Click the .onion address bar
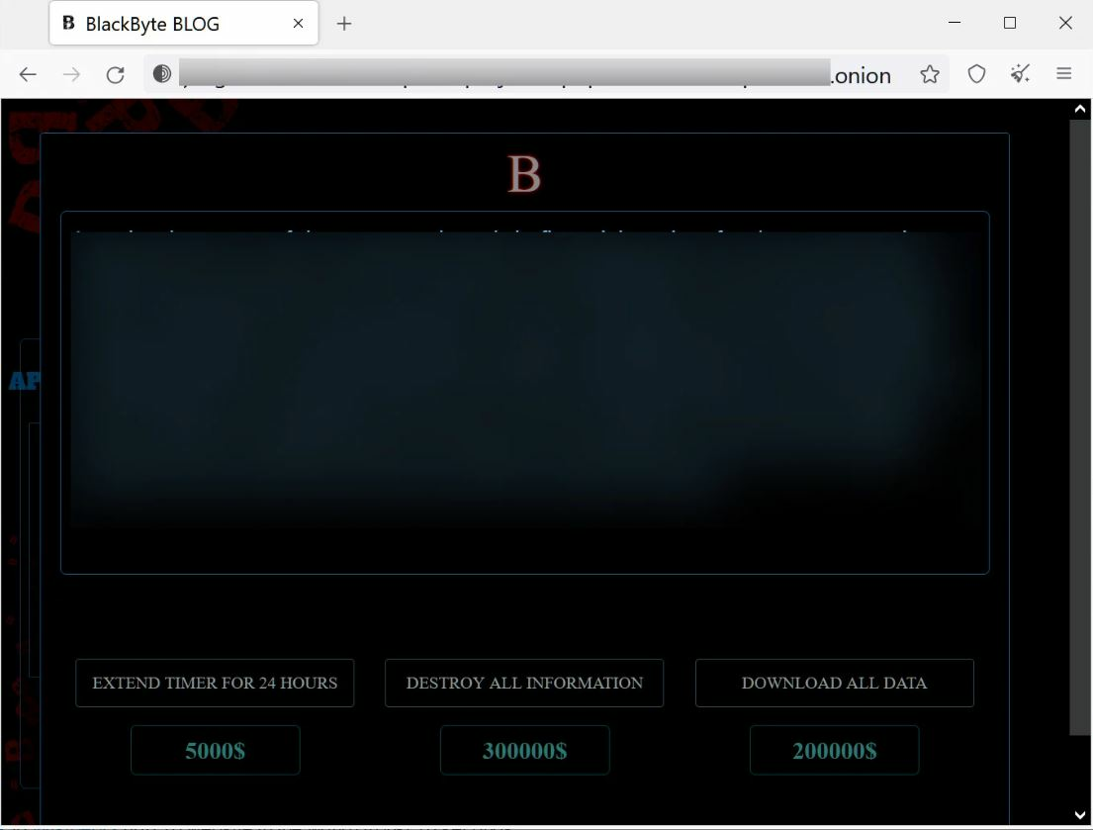 [534, 75]
